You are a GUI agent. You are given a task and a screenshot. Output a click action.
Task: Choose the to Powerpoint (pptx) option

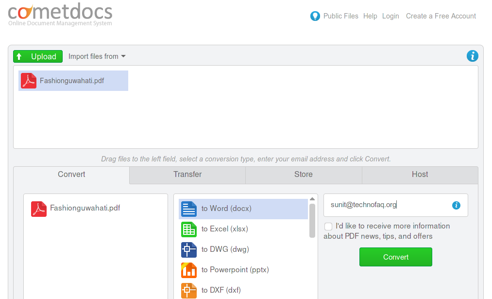click(243, 270)
